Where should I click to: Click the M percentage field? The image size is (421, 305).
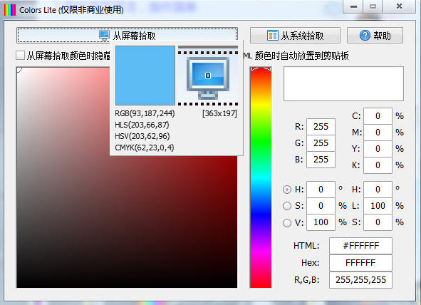(378, 133)
